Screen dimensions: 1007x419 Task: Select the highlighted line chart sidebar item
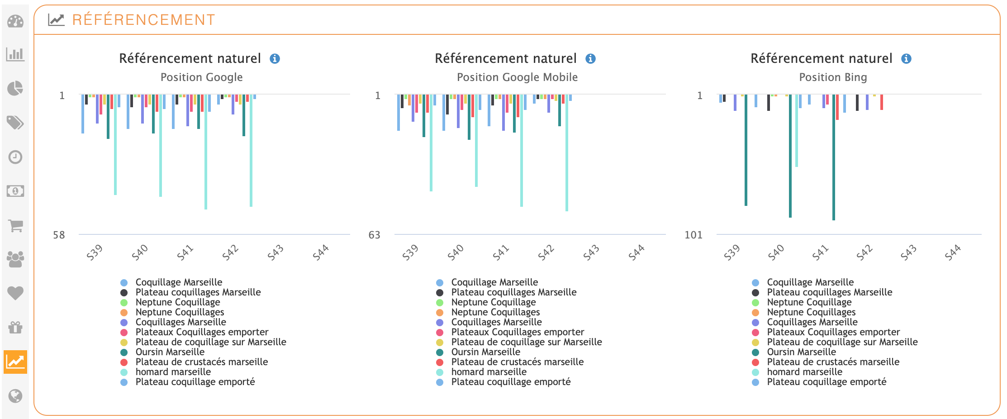(x=15, y=362)
